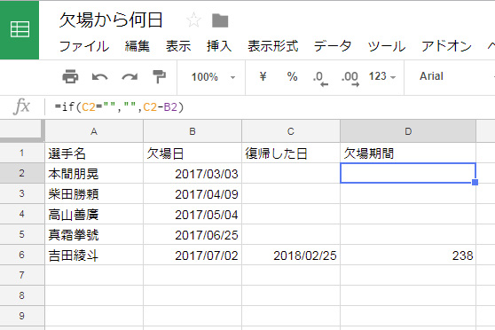Select cell 柴田勝頼
The height and width of the screenshot is (330, 495).
pos(94,193)
